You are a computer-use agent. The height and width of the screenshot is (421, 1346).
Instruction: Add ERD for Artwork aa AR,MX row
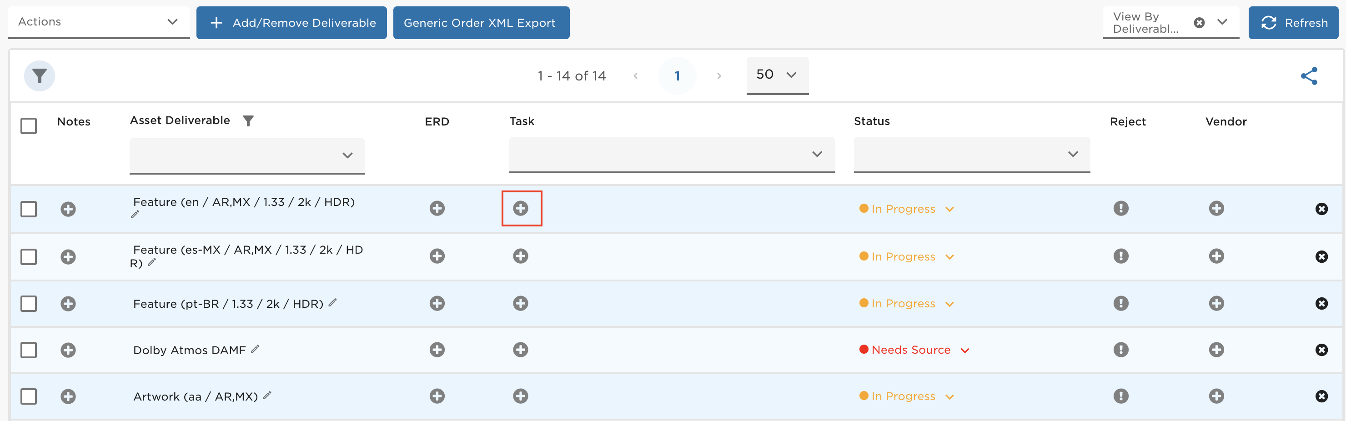pos(437,396)
